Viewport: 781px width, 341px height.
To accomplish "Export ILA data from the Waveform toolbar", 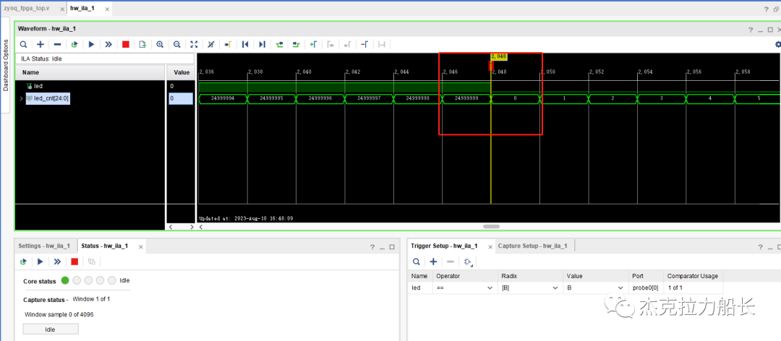I will (x=142, y=44).
